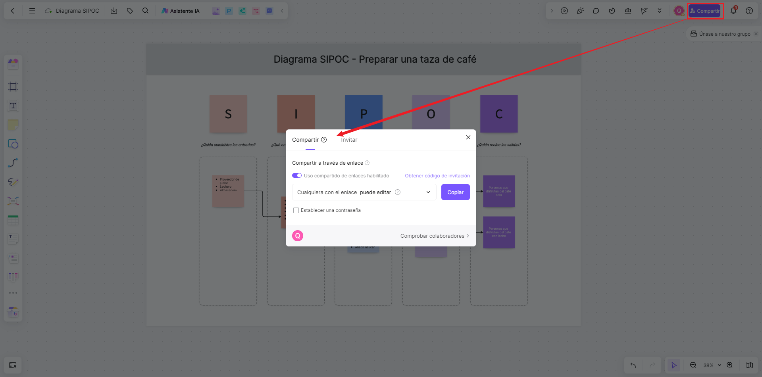Click the pink flowchart icon
This screenshot has width=762, height=377.
pos(256,11)
